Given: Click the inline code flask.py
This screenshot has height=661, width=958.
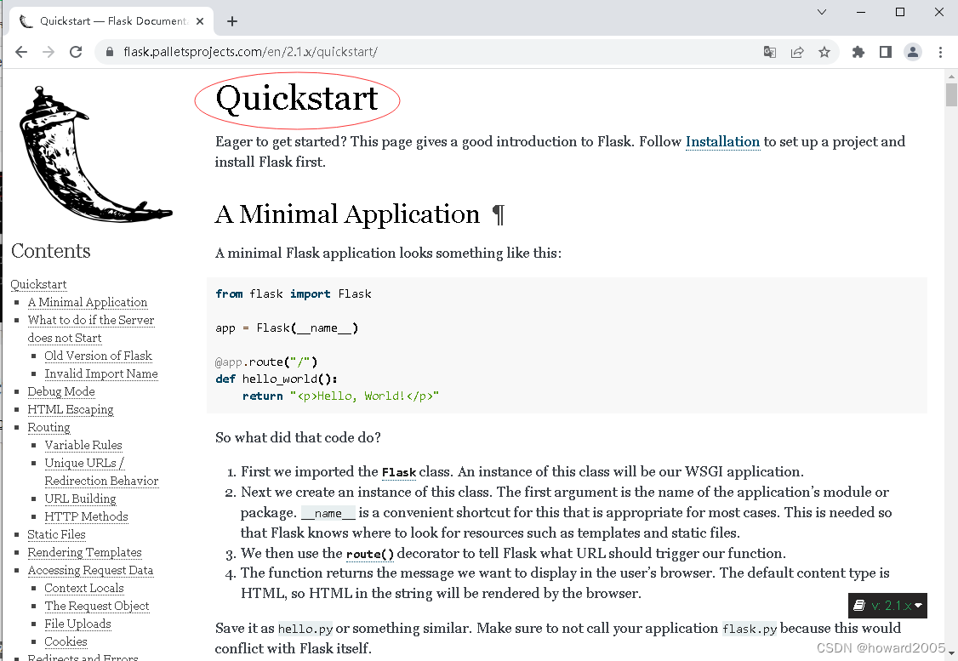Looking at the screenshot, I should [x=750, y=629].
